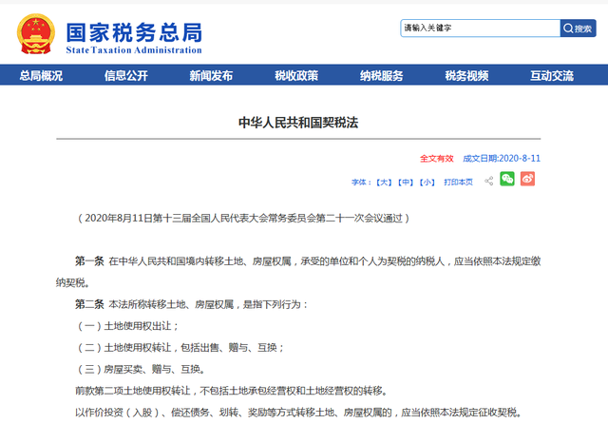
Task: Set font size to 中 (medium)
Action: (x=406, y=183)
